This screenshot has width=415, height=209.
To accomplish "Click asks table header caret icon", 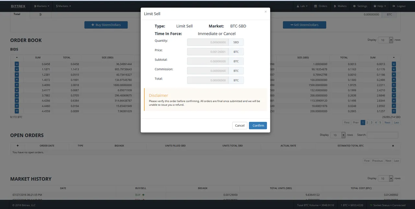I will coord(394,58).
